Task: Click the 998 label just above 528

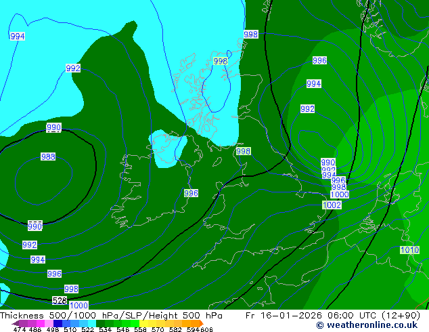Action: click(x=71, y=289)
